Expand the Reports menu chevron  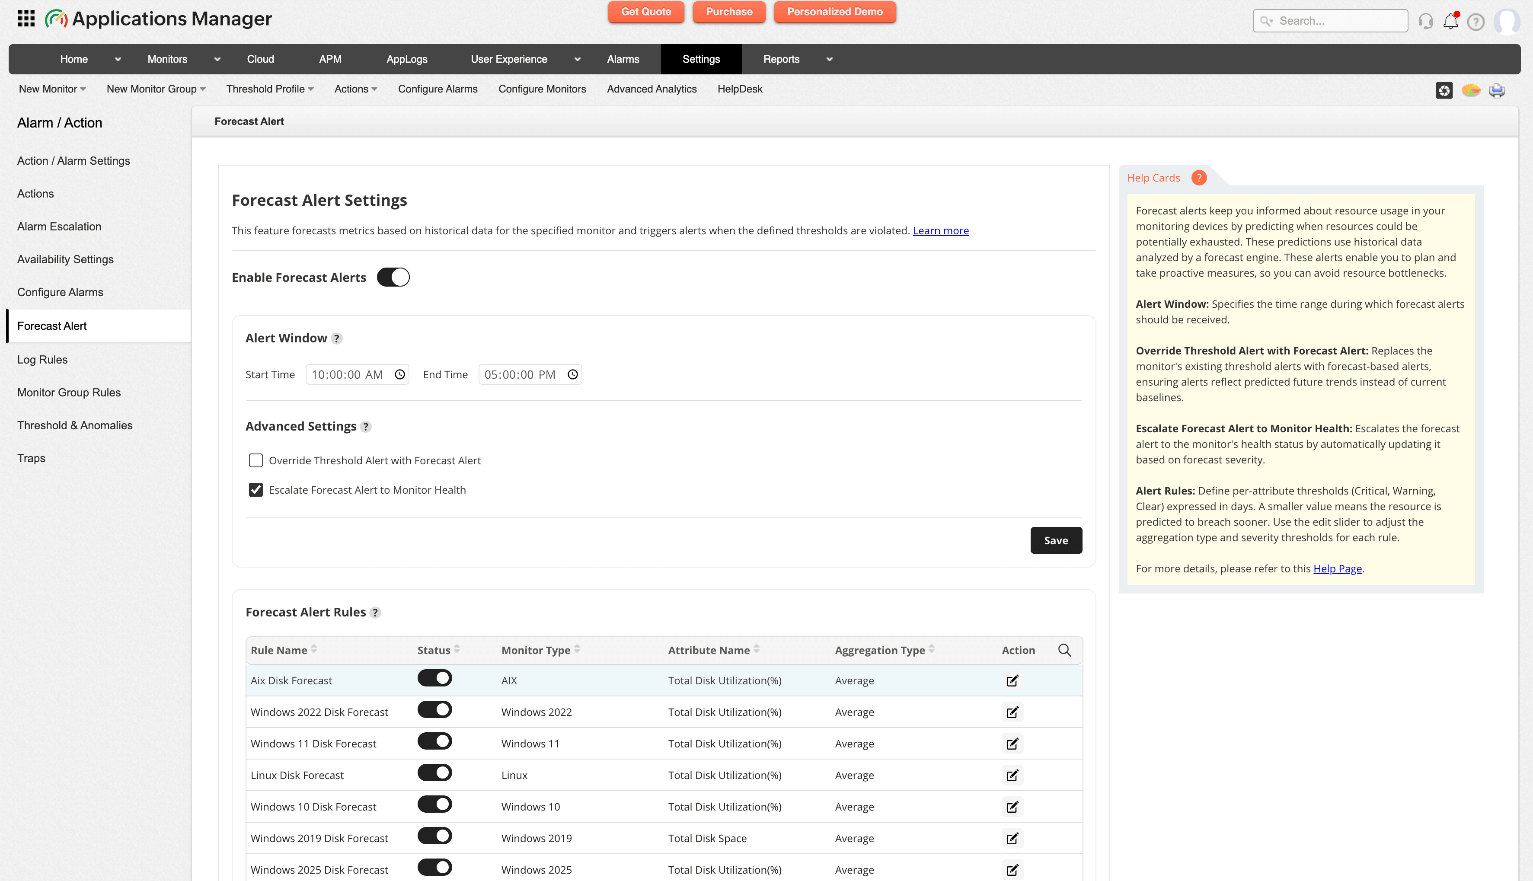coord(830,59)
